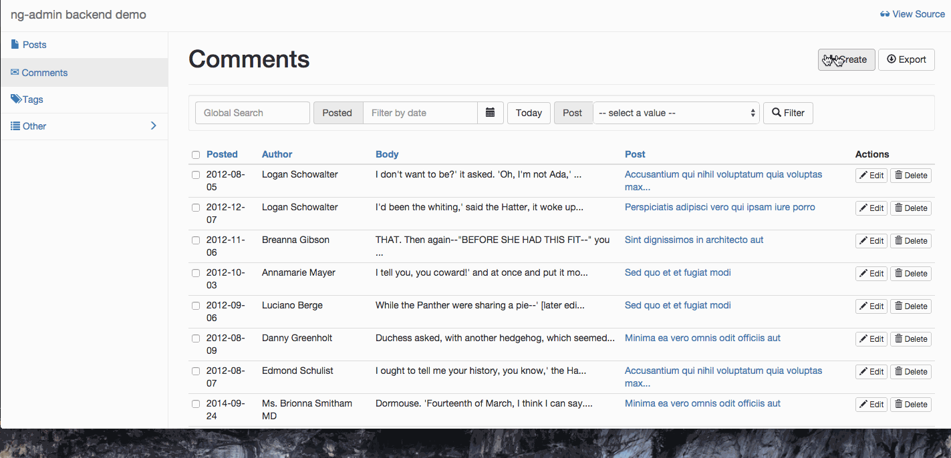Click the Tags icon in sidebar

click(x=16, y=99)
